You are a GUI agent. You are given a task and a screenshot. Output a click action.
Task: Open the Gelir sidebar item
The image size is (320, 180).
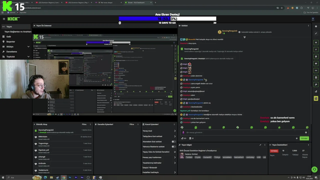pyautogui.click(x=9, y=36)
